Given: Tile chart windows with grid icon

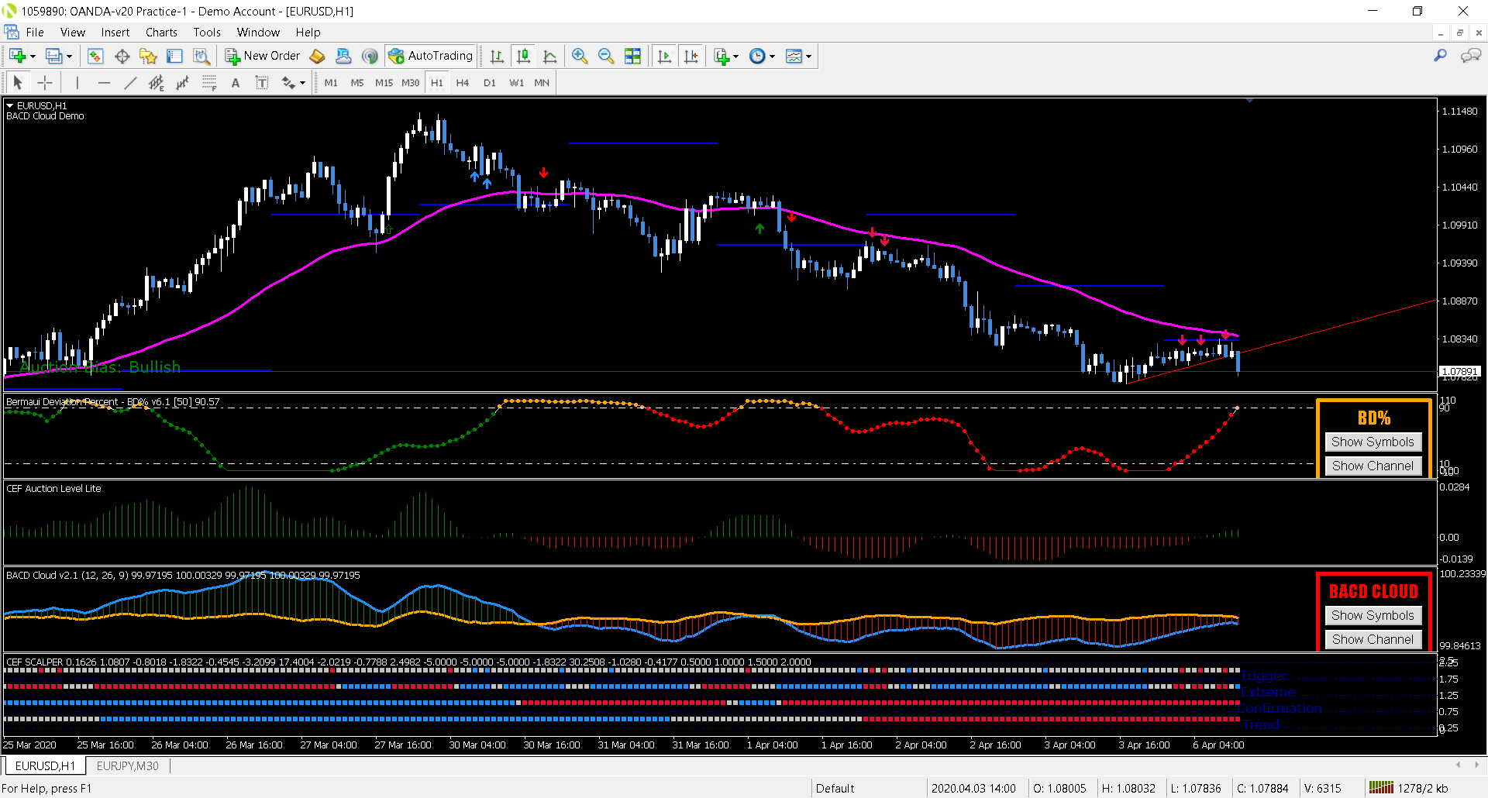Looking at the screenshot, I should click(x=632, y=56).
